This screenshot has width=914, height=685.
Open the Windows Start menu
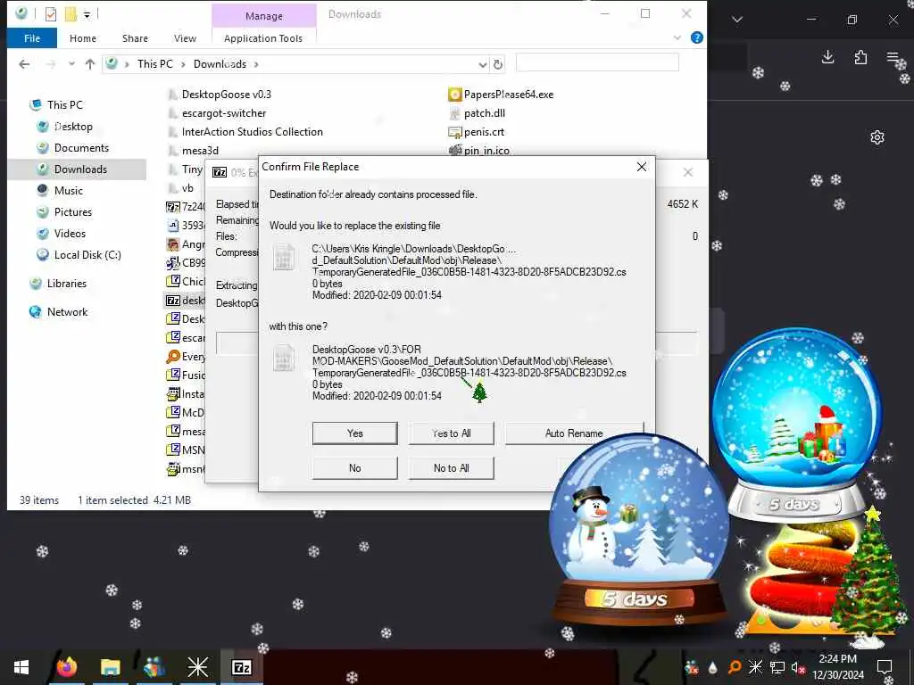click(x=21, y=667)
